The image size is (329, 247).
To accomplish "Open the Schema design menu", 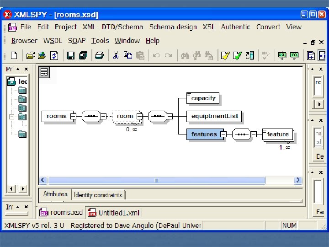I will (x=173, y=27).
